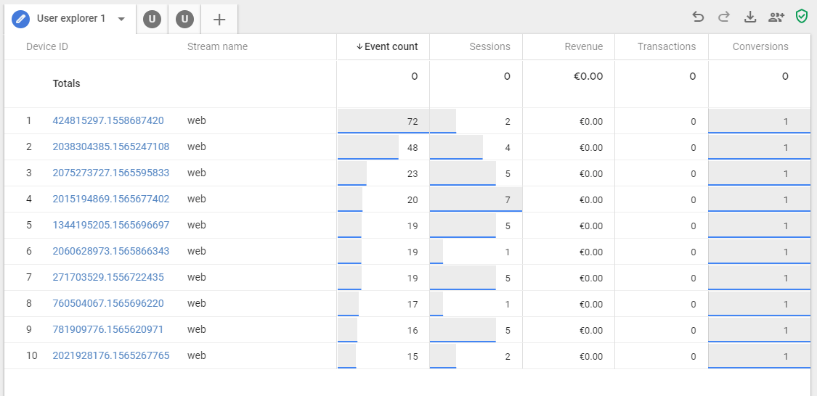
Task: Add a new tab with plus icon
Action: pos(219,20)
